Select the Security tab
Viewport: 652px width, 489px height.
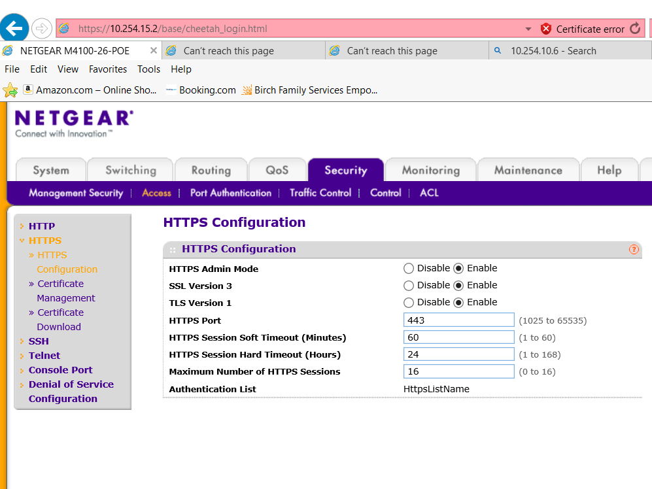(x=346, y=170)
